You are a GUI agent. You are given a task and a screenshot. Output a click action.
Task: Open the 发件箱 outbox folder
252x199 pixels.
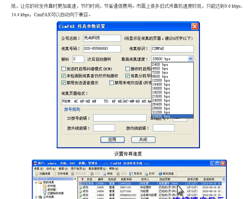pos(45,189)
